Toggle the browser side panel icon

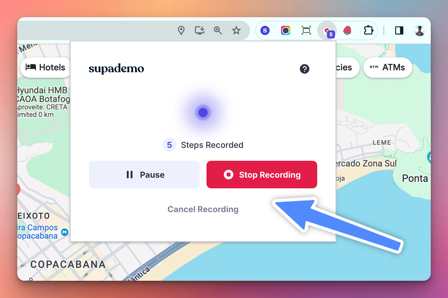pos(399,30)
